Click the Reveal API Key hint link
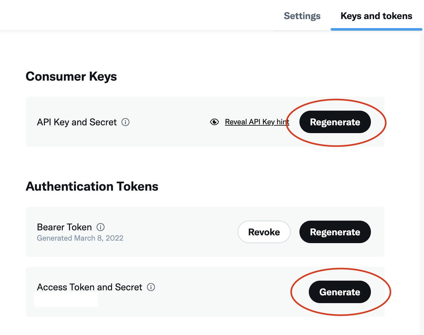The width and height of the screenshot is (424, 335). tap(257, 122)
